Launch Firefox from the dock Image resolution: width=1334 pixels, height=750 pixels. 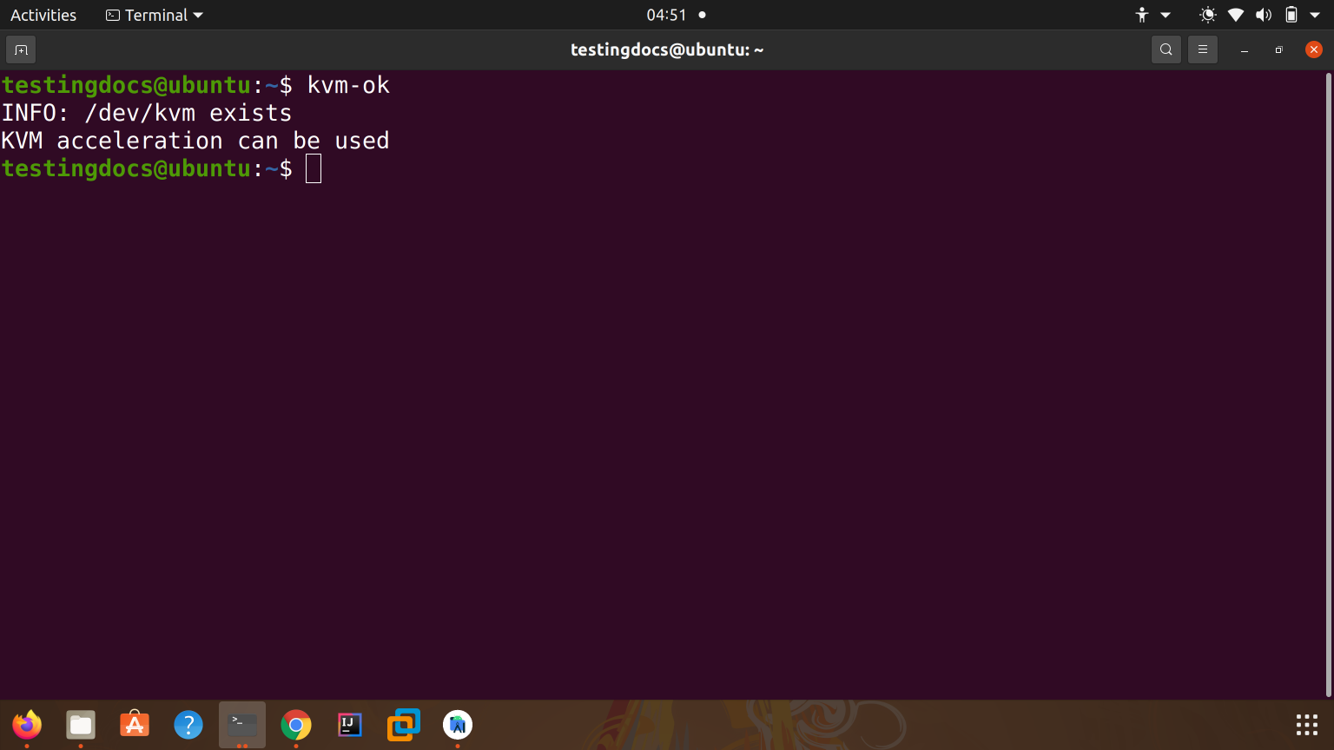[x=27, y=724]
